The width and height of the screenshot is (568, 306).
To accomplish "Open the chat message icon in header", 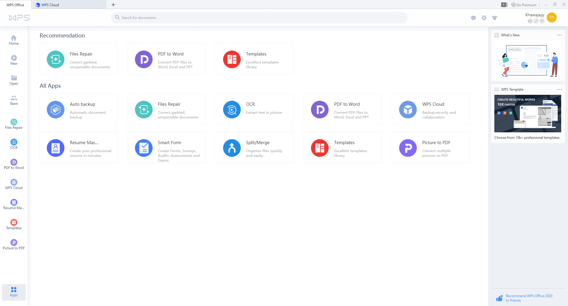I will 473,18.
